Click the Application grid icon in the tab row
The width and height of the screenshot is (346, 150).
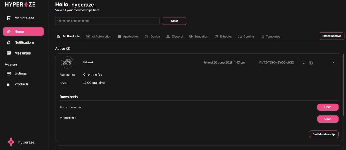coord(119,37)
